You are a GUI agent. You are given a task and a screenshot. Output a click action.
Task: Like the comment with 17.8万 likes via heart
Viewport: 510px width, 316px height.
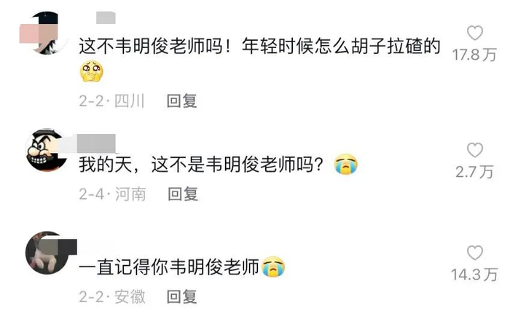click(474, 33)
